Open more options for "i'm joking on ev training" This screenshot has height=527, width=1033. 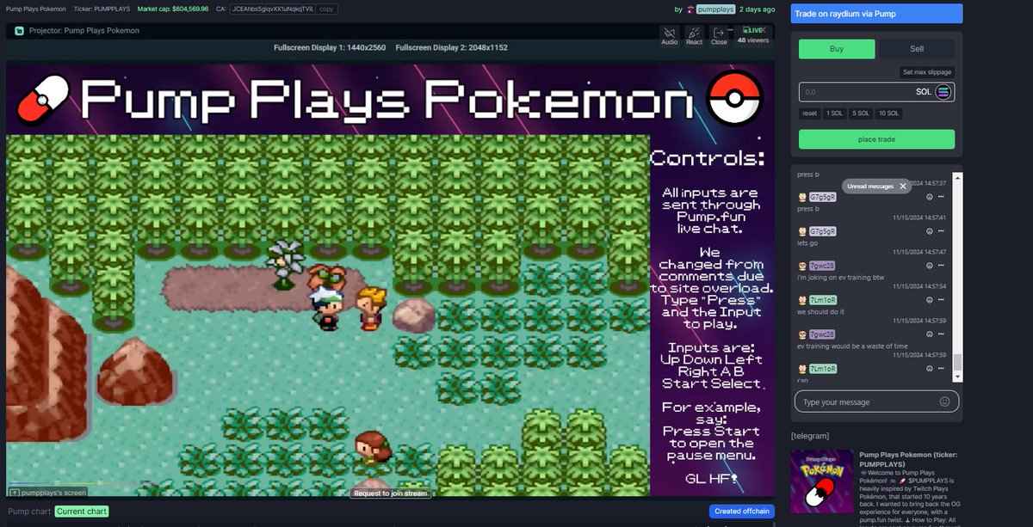point(942,266)
